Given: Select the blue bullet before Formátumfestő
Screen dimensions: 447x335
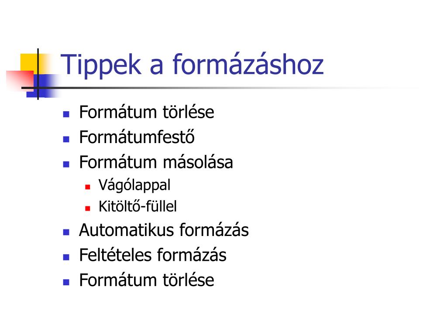Looking at the screenshot, I should (66, 139).
